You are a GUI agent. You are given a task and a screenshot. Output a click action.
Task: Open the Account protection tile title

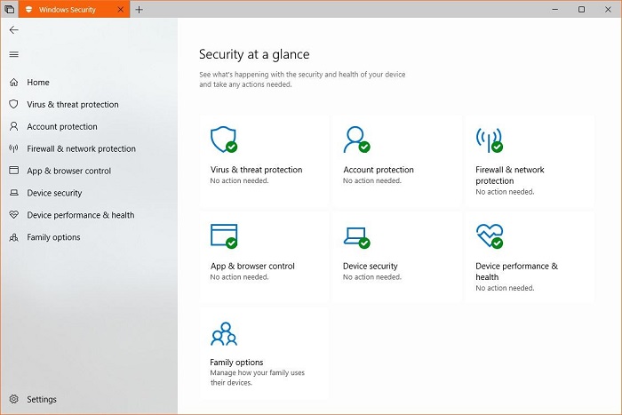click(379, 170)
